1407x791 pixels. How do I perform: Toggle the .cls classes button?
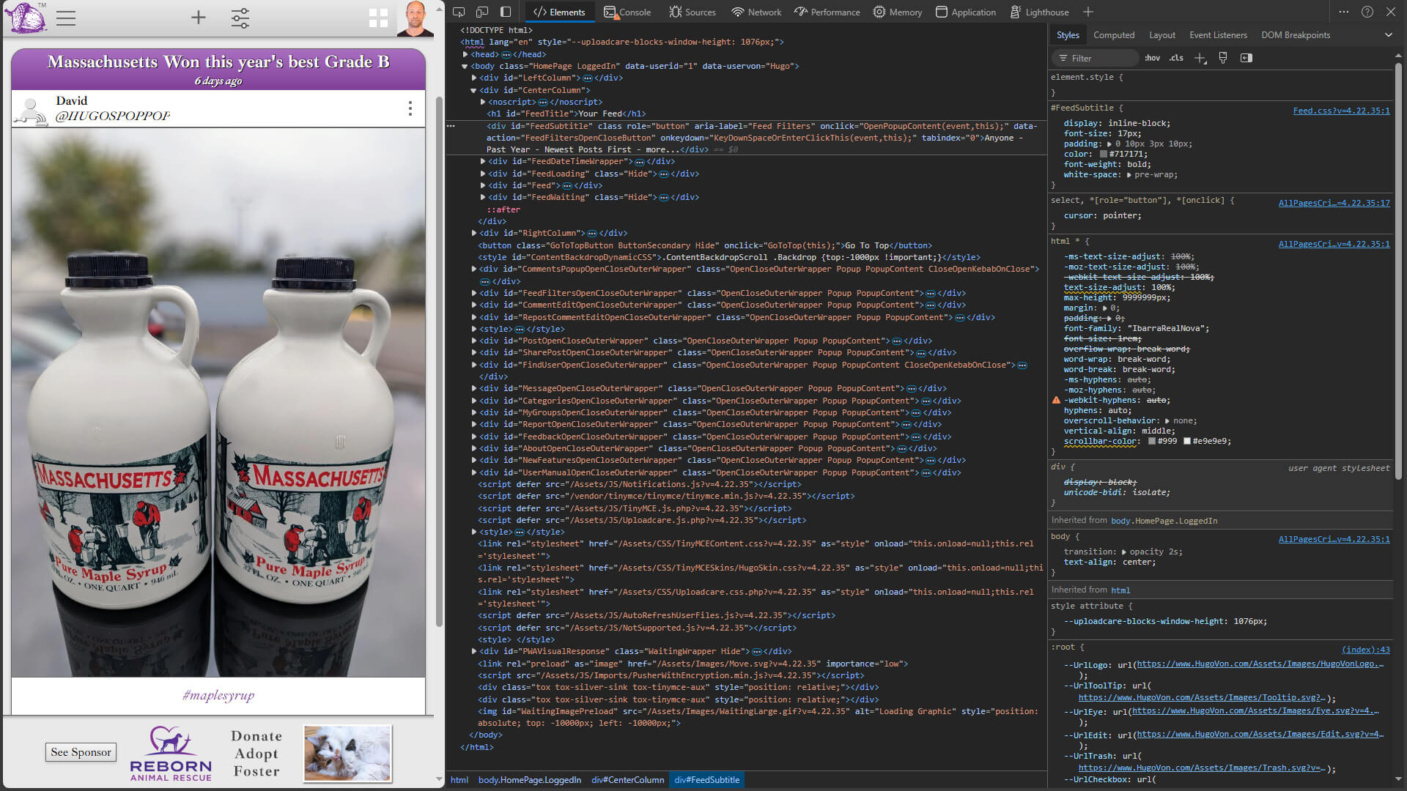click(x=1176, y=58)
